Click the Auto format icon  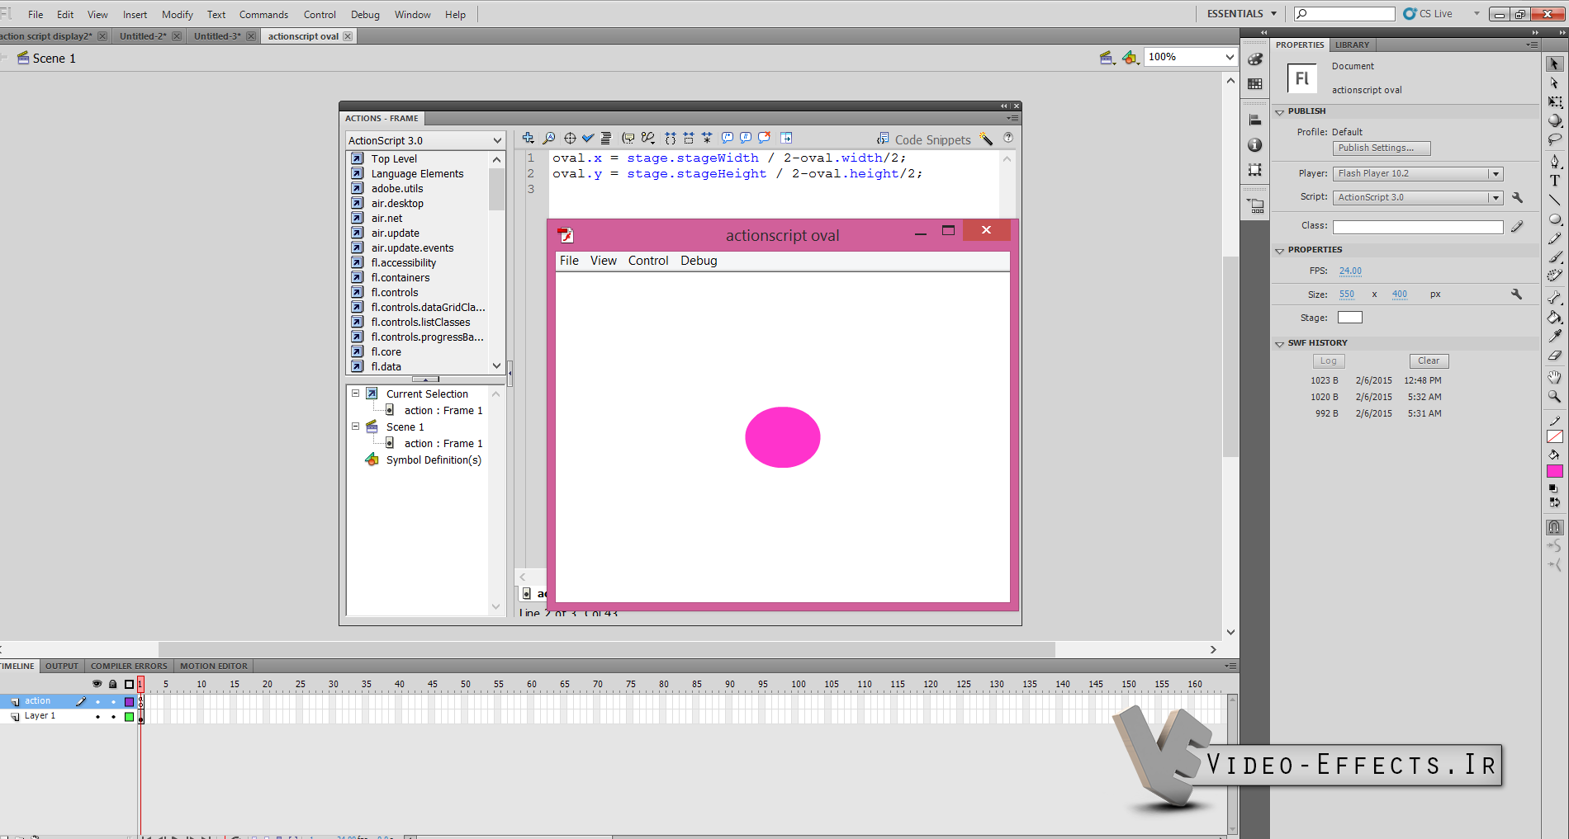[606, 138]
